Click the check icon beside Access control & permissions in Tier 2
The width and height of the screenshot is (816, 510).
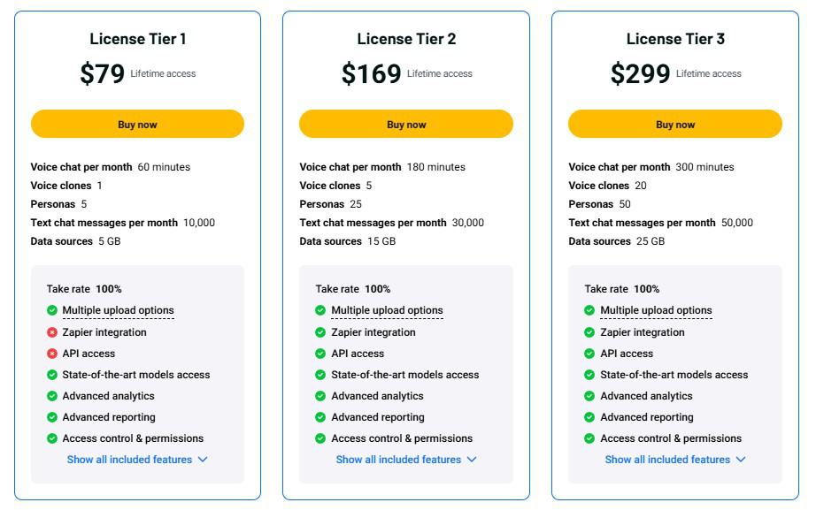tap(322, 438)
